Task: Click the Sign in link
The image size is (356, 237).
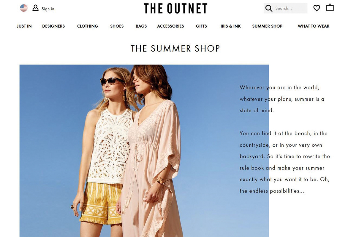Action: (48, 9)
